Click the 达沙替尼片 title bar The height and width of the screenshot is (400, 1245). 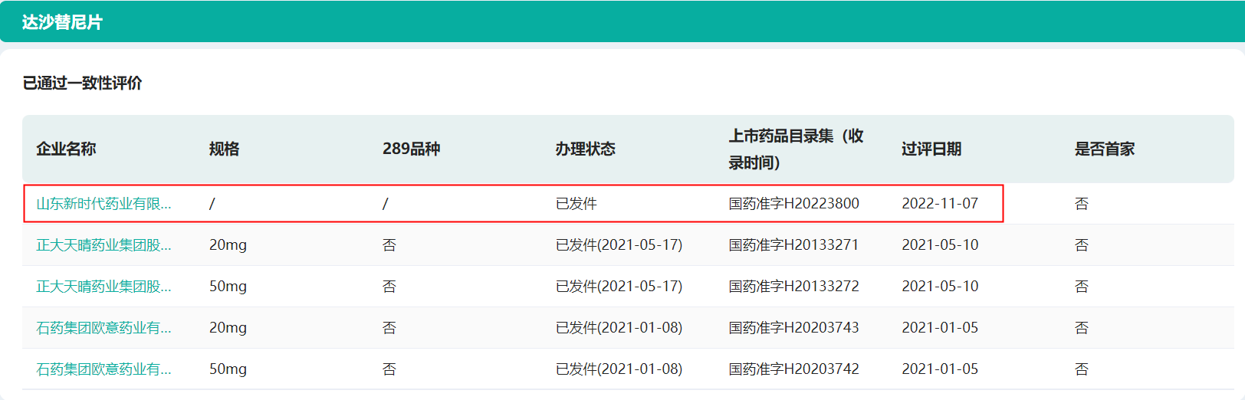[62, 22]
